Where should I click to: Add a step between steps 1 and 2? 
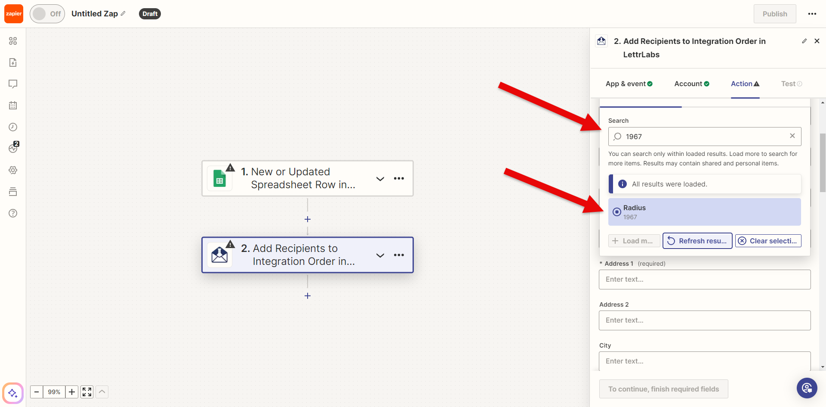coord(308,219)
